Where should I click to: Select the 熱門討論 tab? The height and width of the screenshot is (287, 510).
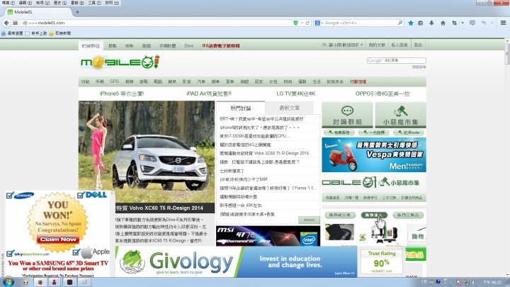tap(241, 108)
